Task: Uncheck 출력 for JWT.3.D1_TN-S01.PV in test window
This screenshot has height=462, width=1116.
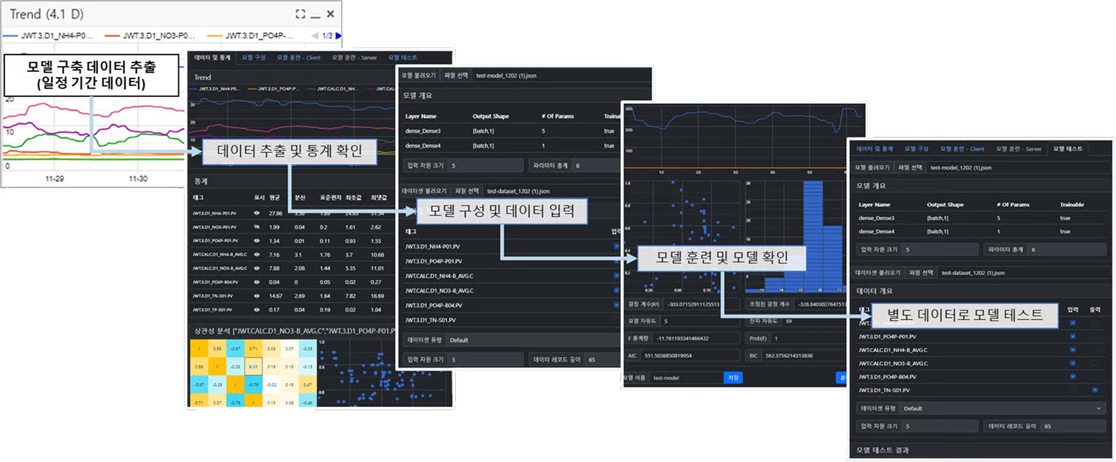Action: point(1095,390)
